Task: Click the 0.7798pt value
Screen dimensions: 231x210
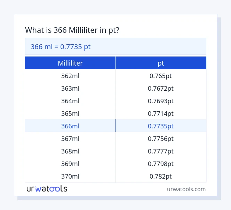Action: [161, 164]
